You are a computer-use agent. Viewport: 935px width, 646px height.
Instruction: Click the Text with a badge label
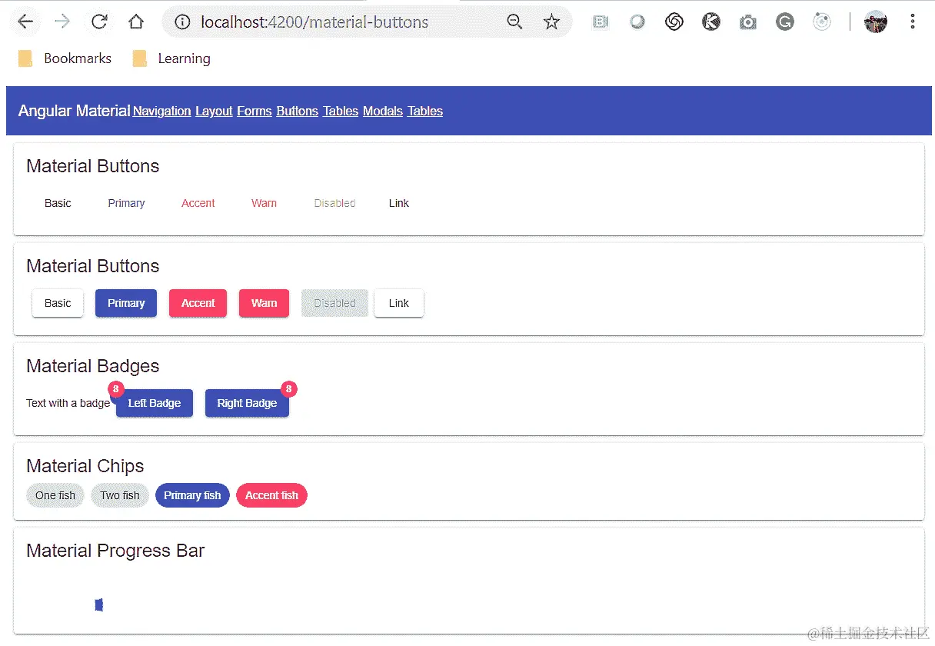point(68,403)
